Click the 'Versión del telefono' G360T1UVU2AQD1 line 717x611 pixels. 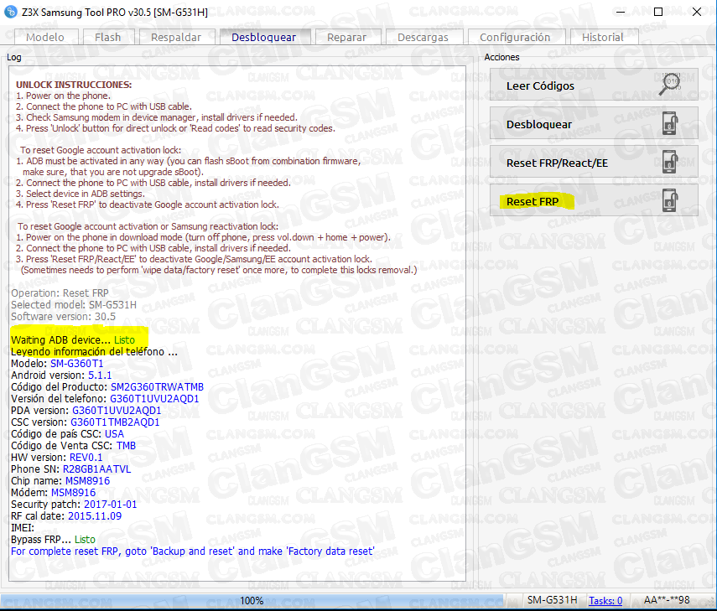[105, 398]
